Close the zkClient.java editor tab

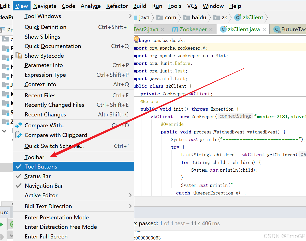pos(264,29)
